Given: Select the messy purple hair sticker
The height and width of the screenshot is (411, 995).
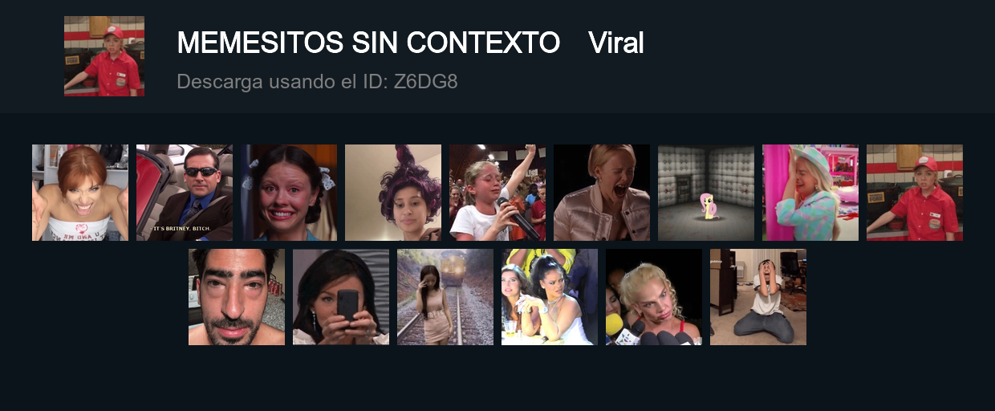Looking at the screenshot, I should coord(393,193).
